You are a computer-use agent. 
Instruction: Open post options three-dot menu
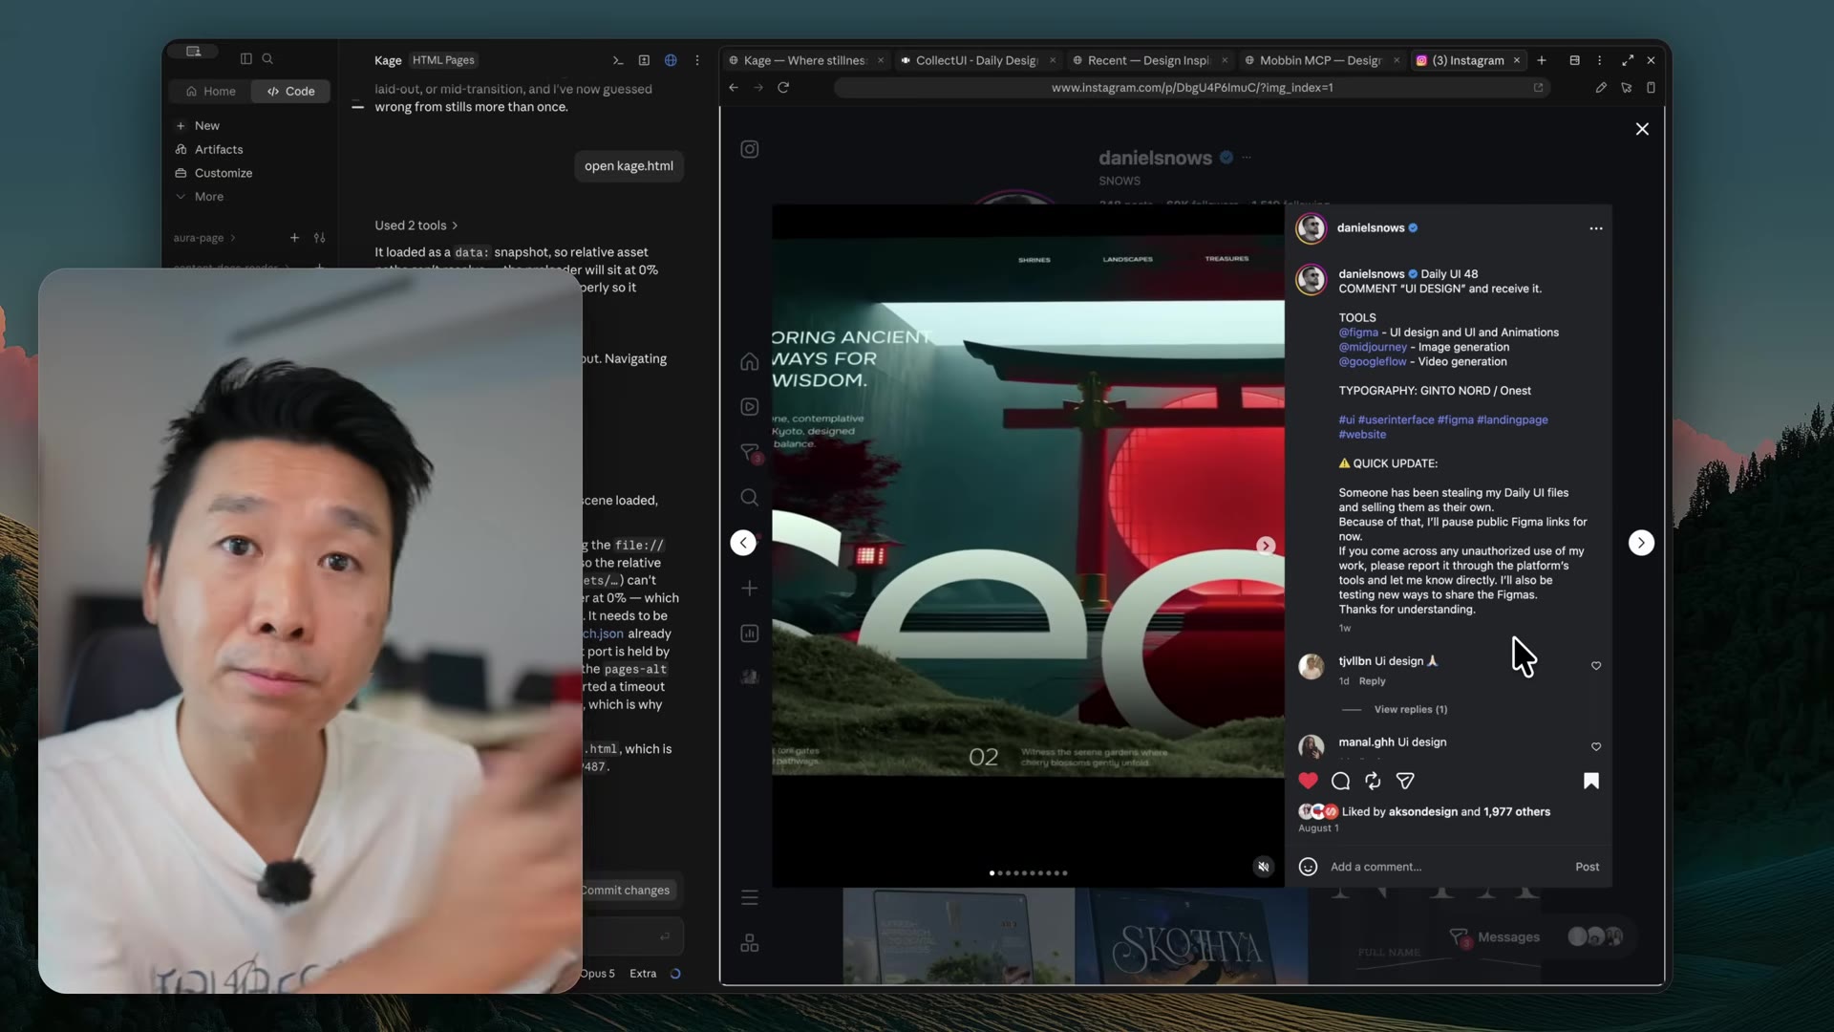pos(1596,228)
